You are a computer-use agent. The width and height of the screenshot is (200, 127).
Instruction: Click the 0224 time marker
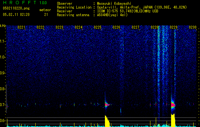[x=79, y=27]
